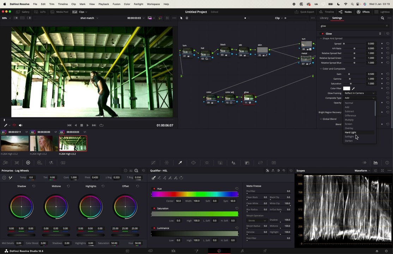Open the Curves palette icon

coord(153,163)
